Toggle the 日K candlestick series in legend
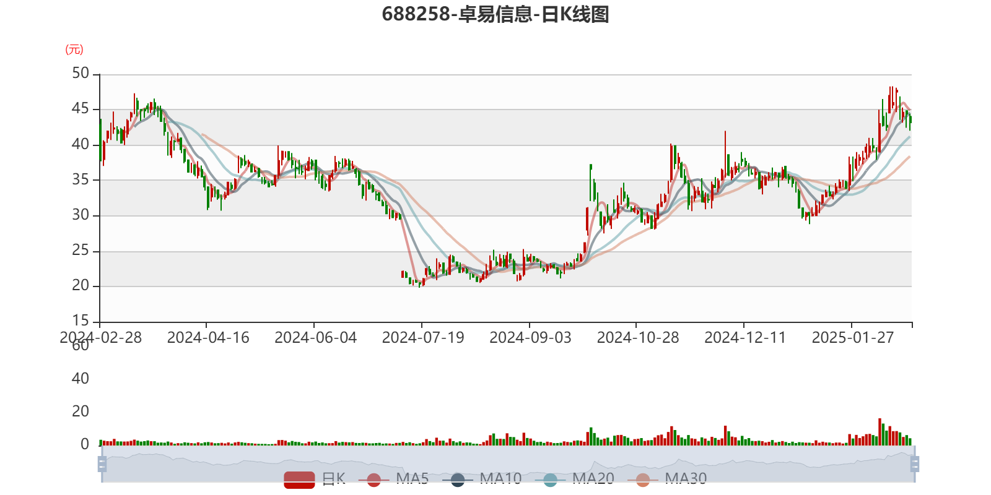 [x=315, y=479]
